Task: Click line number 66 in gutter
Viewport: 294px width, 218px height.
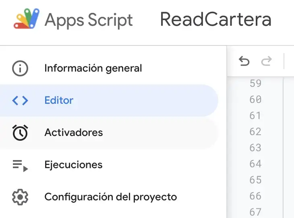Action: coord(255,196)
